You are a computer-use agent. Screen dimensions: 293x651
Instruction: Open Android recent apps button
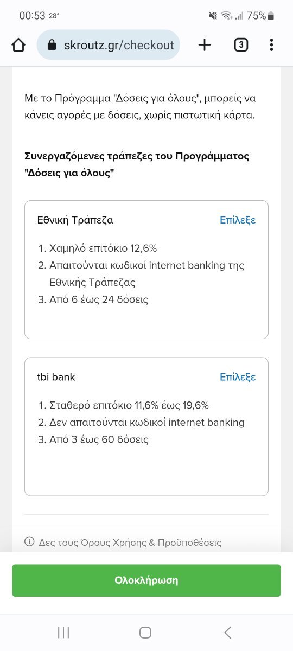(x=63, y=632)
